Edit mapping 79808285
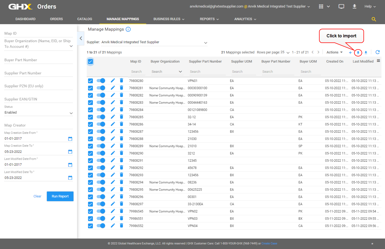 [x=113, y=117]
